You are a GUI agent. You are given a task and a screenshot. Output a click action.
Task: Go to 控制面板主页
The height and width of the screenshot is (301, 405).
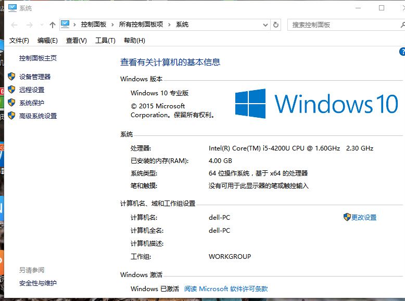(38, 58)
